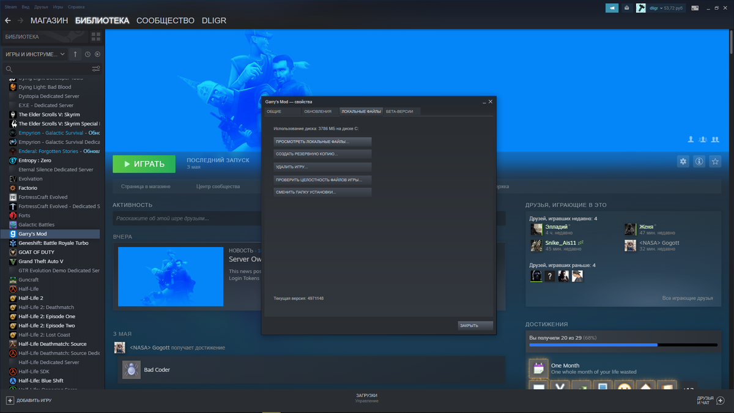Click the news thumbnail image
This screenshot has height=413, width=734.
point(171,277)
